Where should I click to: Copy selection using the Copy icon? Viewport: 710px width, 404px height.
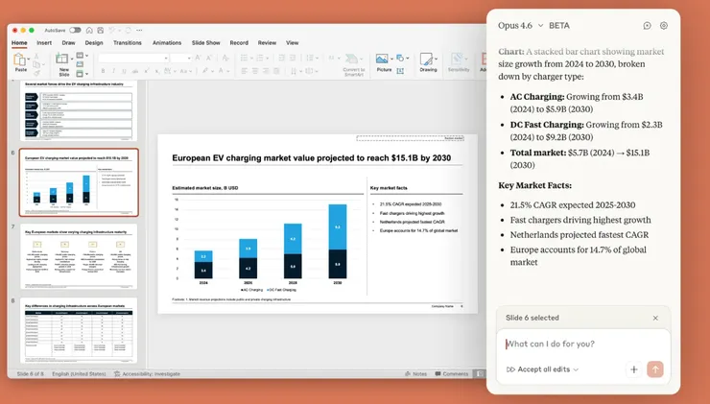36,64
